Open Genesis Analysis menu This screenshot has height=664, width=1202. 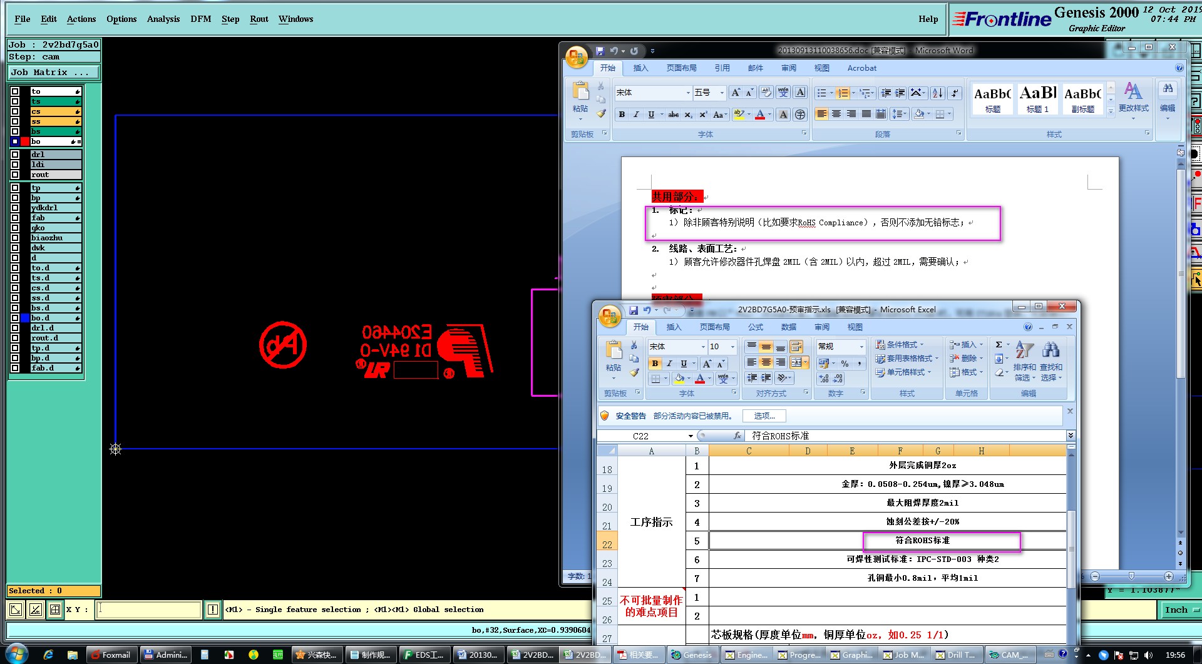pyautogui.click(x=163, y=19)
